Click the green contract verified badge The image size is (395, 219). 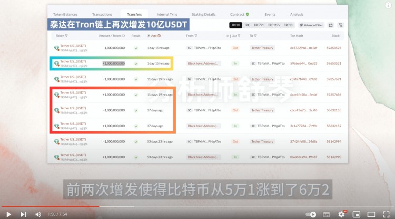pyautogui.click(x=248, y=14)
